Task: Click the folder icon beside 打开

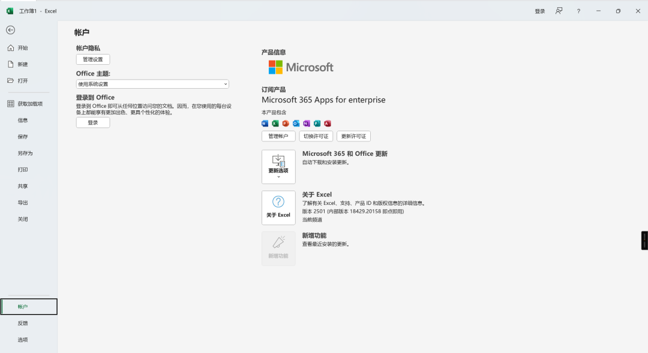Action: coord(11,80)
